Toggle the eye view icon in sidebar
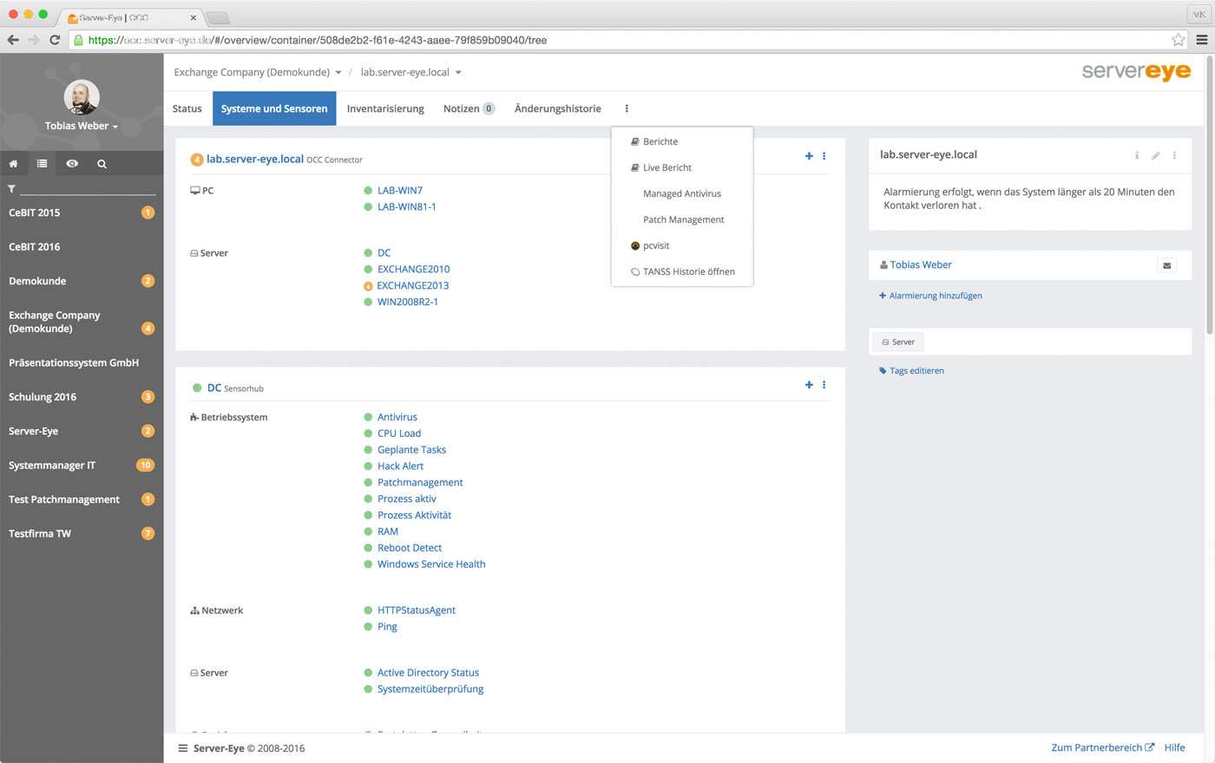This screenshot has height=763, width=1215. pyautogui.click(x=72, y=164)
